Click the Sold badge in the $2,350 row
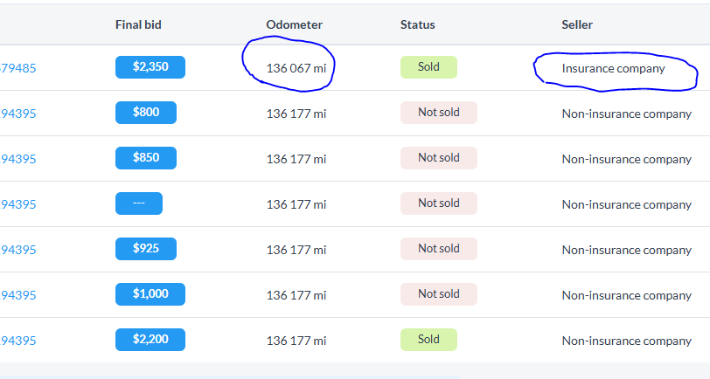Viewport: 710px width, 379px height. 428,67
